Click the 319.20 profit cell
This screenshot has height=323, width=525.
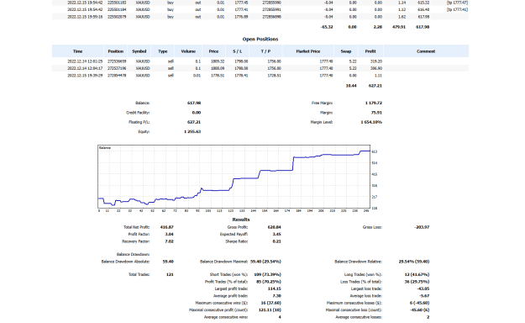point(376,61)
